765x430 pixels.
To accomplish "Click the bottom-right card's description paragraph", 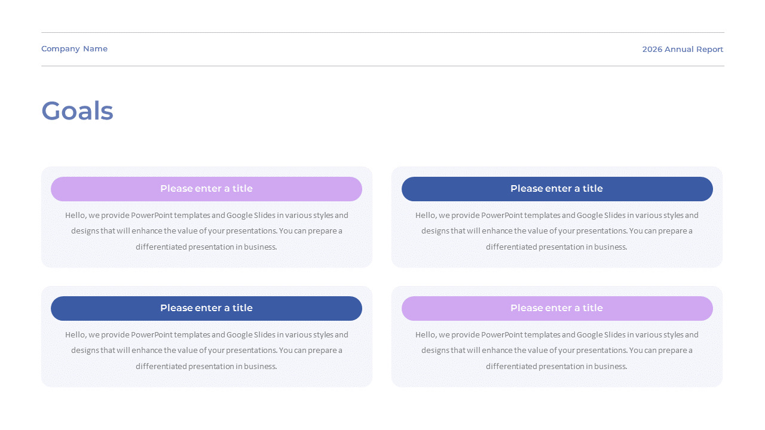I will tap(557, 351).
